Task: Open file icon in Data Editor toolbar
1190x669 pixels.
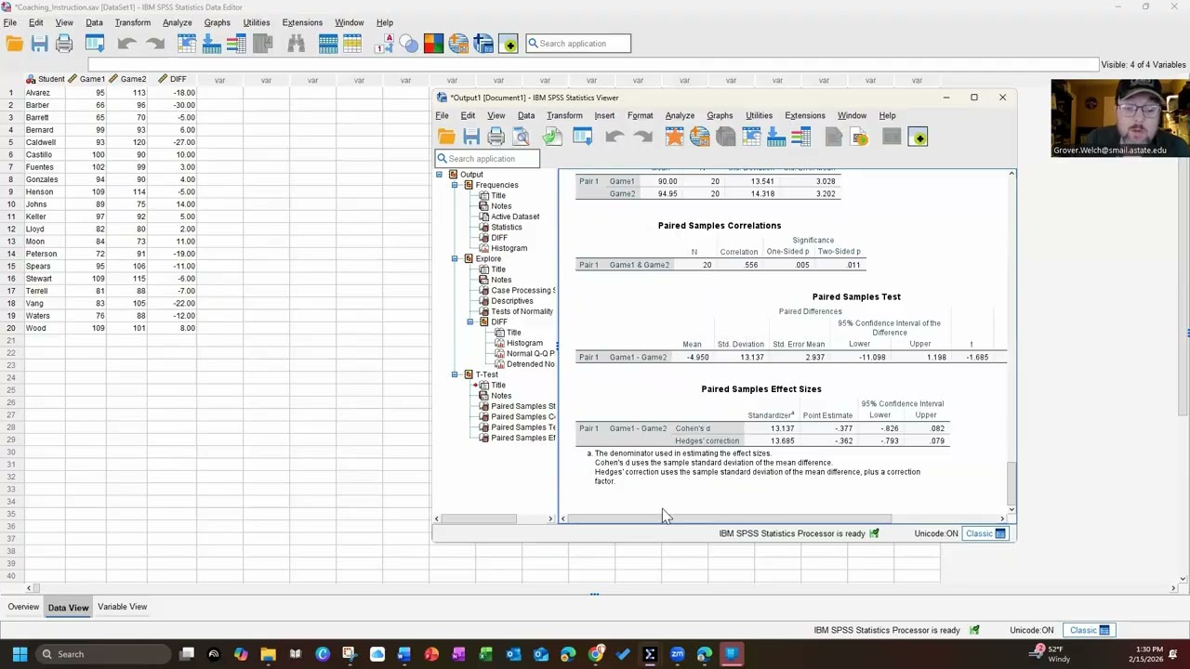Action: coord(14,44)
